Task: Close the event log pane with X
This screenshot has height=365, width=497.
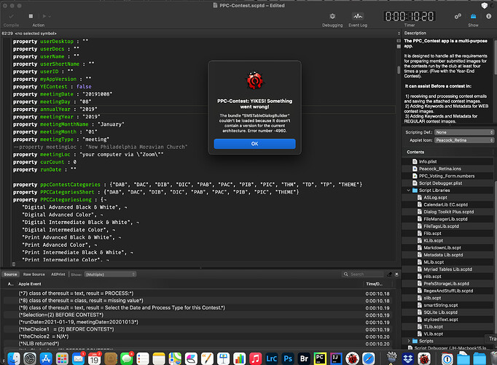Action: pos(396,274)
